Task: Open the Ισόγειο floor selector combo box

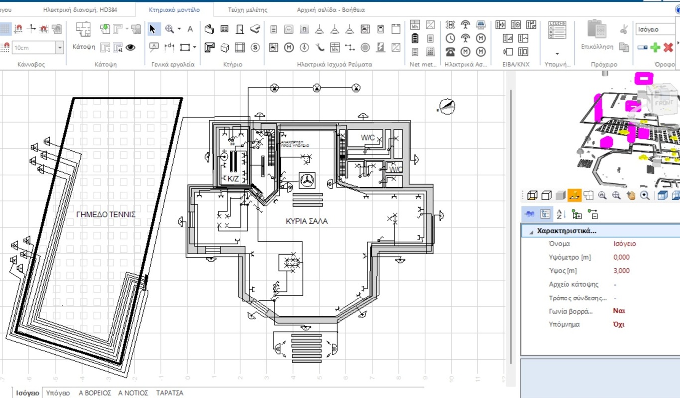Action: [x=655, y=29]
